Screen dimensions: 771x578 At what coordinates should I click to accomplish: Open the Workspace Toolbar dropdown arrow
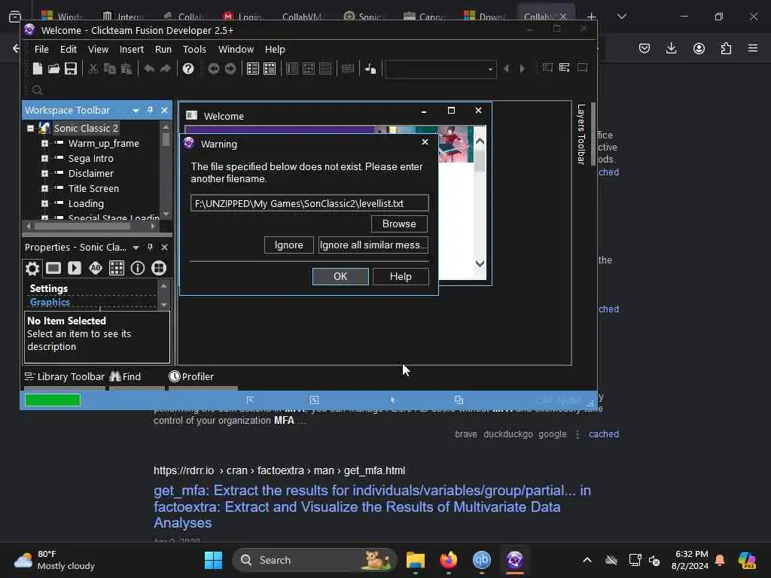pos(136,111)
